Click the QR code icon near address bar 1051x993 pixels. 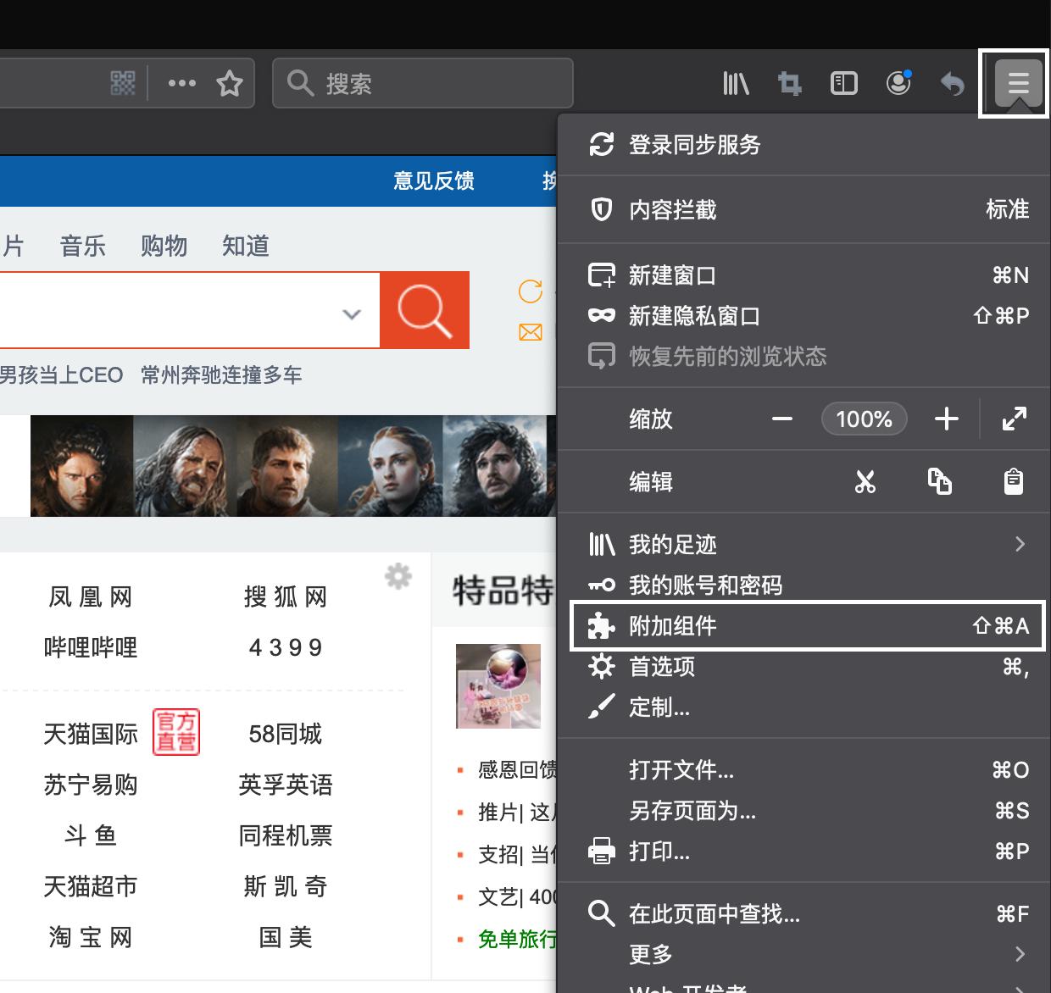click(121, 83)
